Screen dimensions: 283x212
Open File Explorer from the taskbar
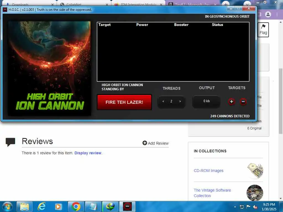point(25,206)
